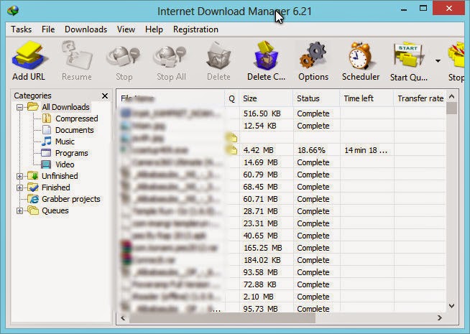Select Grabber projects item
The height and width of the screenshot is (334, 470).
tap(71, 199)
